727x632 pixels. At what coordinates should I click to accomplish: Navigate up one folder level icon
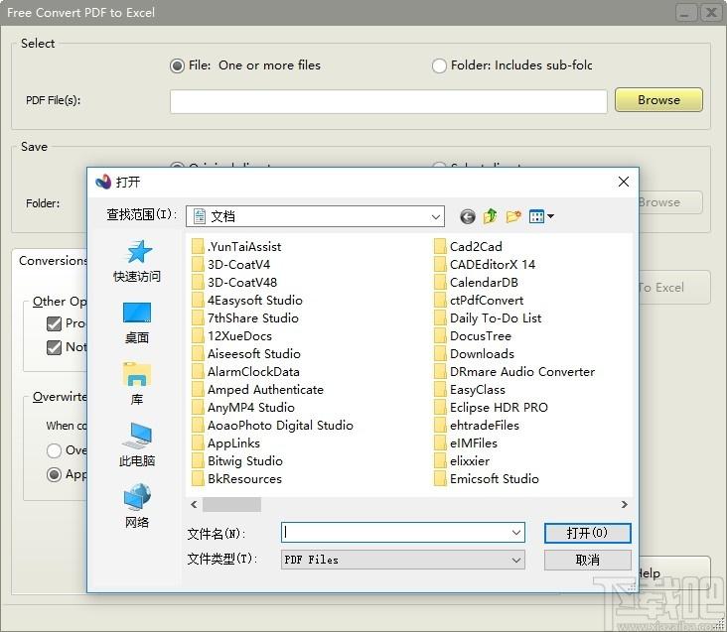pyautogui.click(x=490, y=216)
